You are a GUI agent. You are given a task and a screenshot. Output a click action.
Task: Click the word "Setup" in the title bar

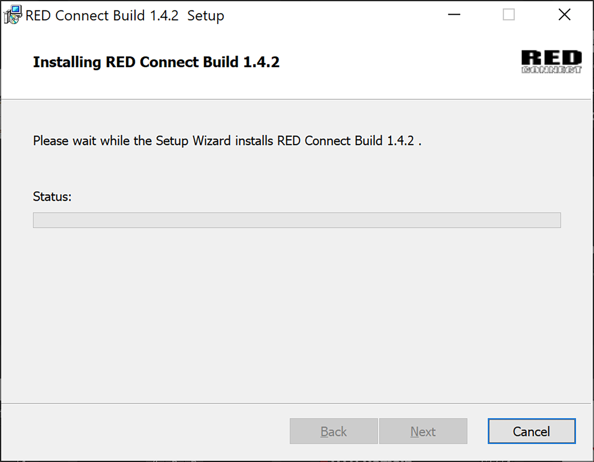(x=206, y=16)
